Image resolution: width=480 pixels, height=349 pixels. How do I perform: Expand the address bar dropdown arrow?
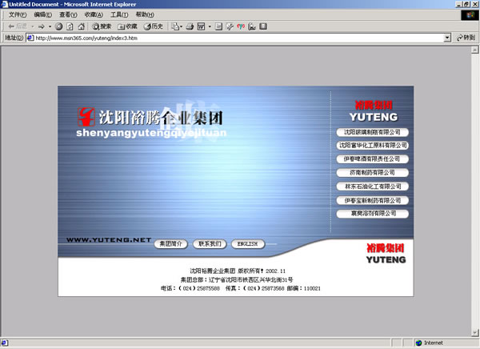(447, 38)
